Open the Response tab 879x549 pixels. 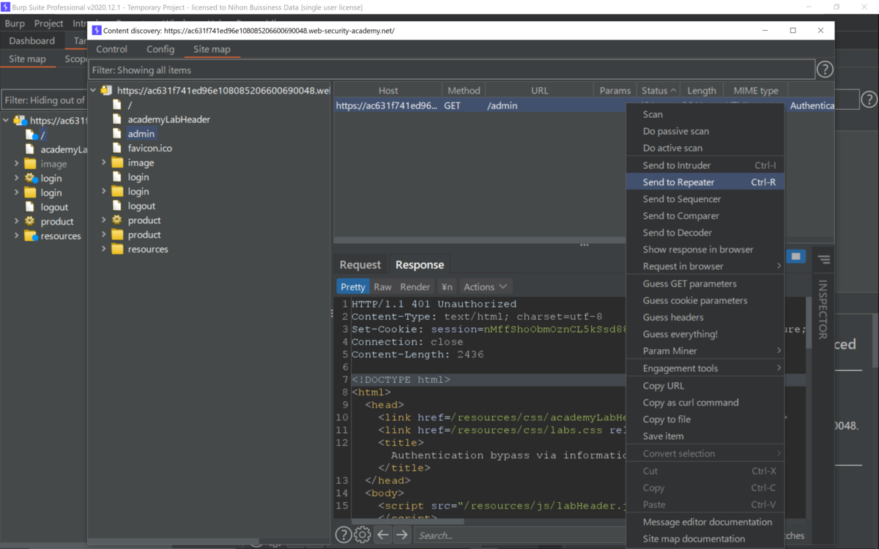420,265
